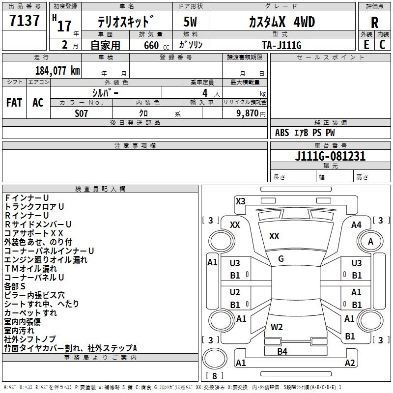
Task: Click inspector note "外装色あせ、のり付"
Action: pos(38,242)
